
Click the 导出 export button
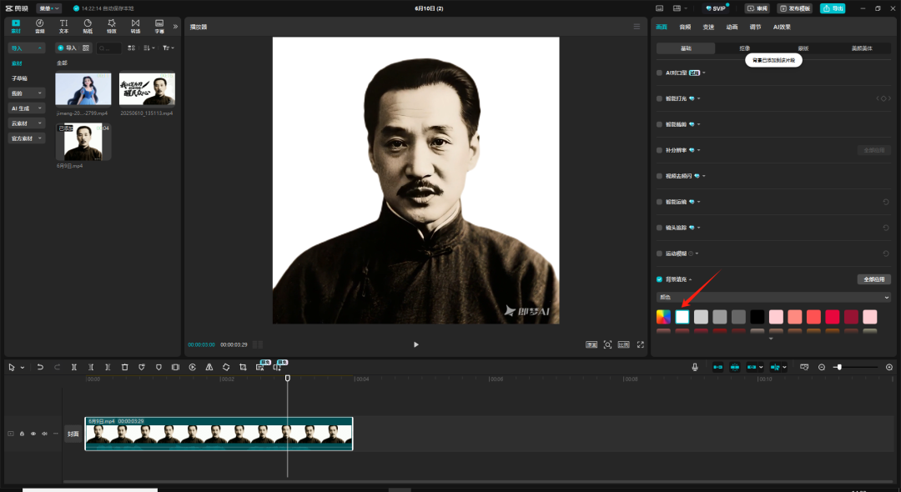(x=832, y=8)
